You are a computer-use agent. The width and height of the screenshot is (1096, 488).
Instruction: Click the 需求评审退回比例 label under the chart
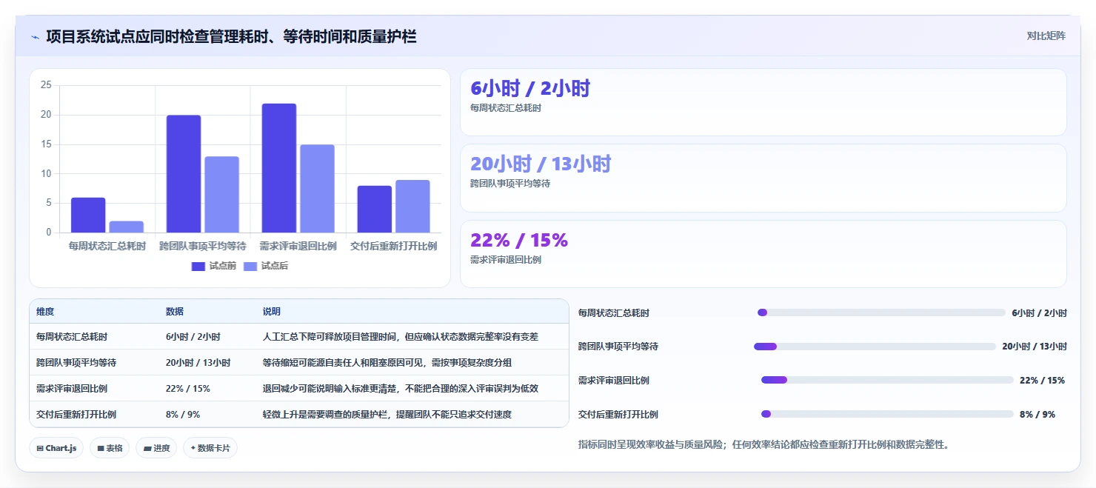298,246
